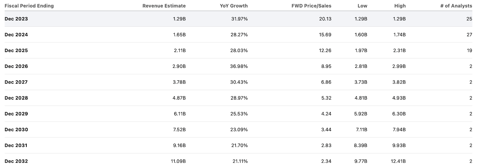Select the analyst count of 27
The width and height of the screenshot is (477, 168).
[469, 34]
